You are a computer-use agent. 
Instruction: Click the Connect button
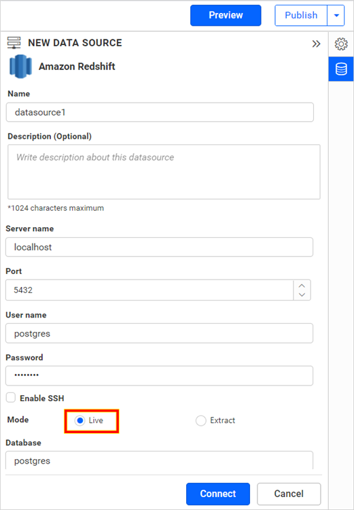click(x=218, y=494)
